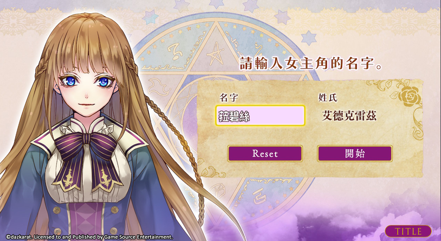Click the 名字 field label
This screenshot has width=441, height=241.
(x=229, y=98)
